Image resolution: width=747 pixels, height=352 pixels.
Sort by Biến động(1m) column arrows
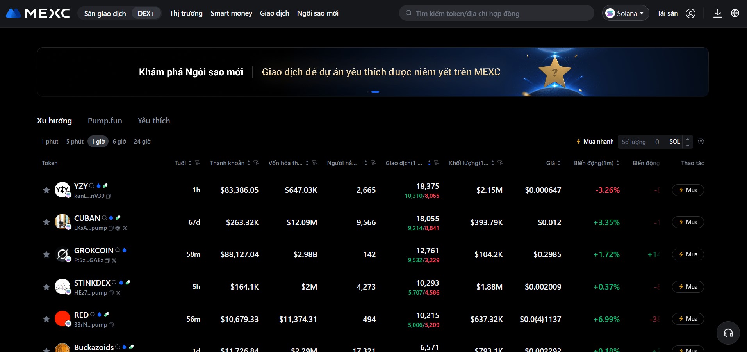(618, 163)
